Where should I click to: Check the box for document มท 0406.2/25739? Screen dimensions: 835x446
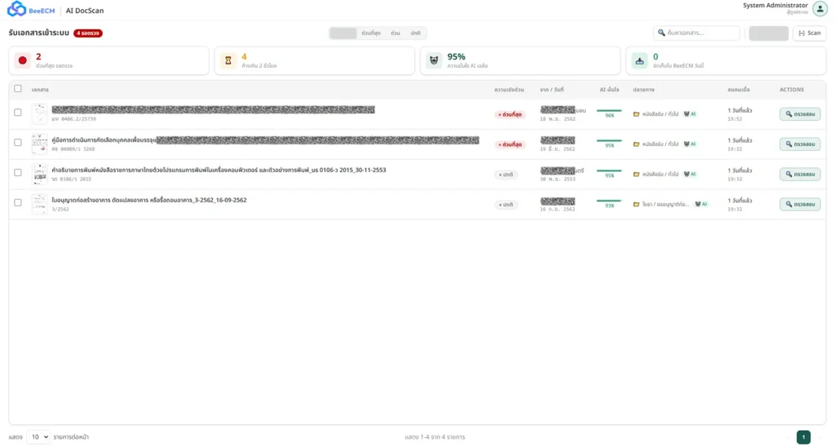tap(18, 113)
